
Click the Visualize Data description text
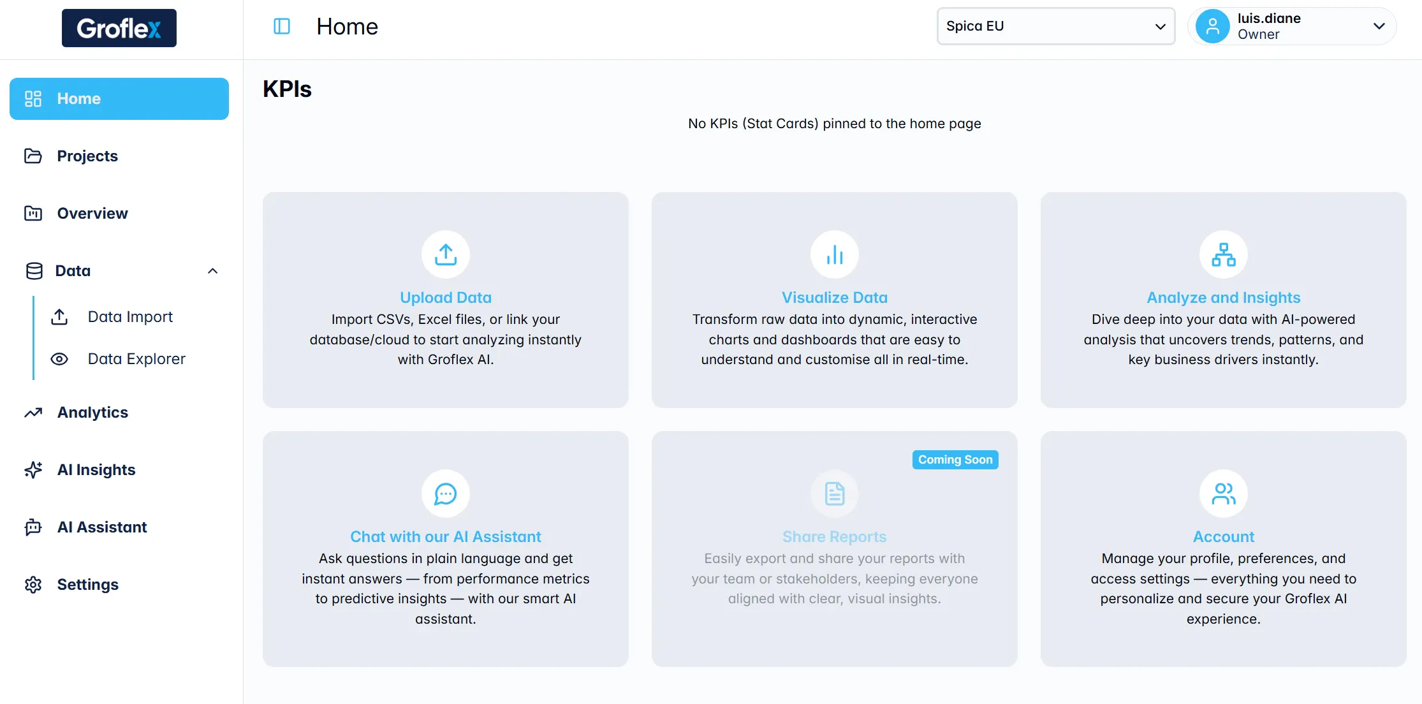click(835, 339)
